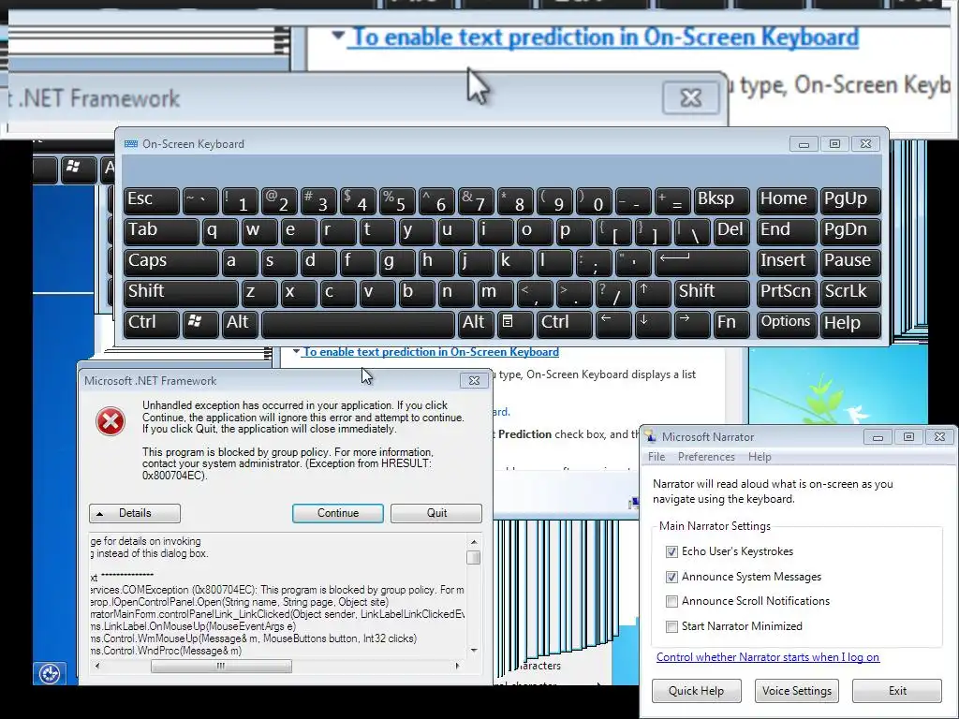The height and width of the screenshot is (719, 959).
Task: Click the Esc key on On-Screen Keyboard
Action: pyautogui.click(x=152, y=200)
